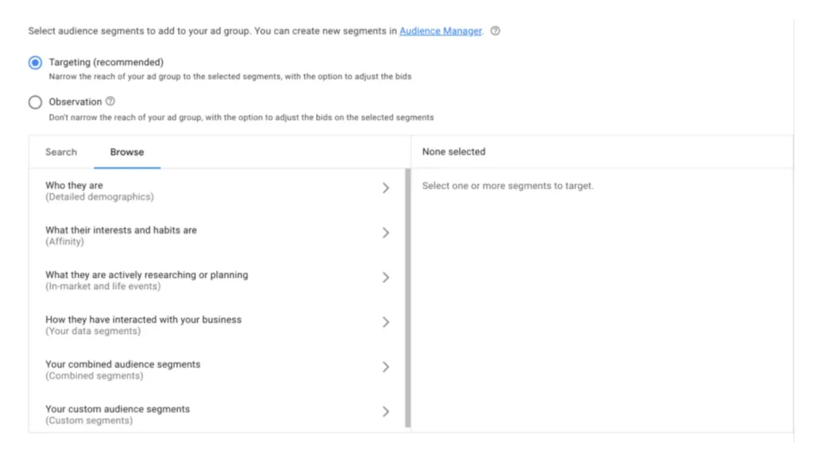Viewport: 813px width, 460px height.
Task: Expand interests and habits chevron arrow
Action: tap(386, 233)
